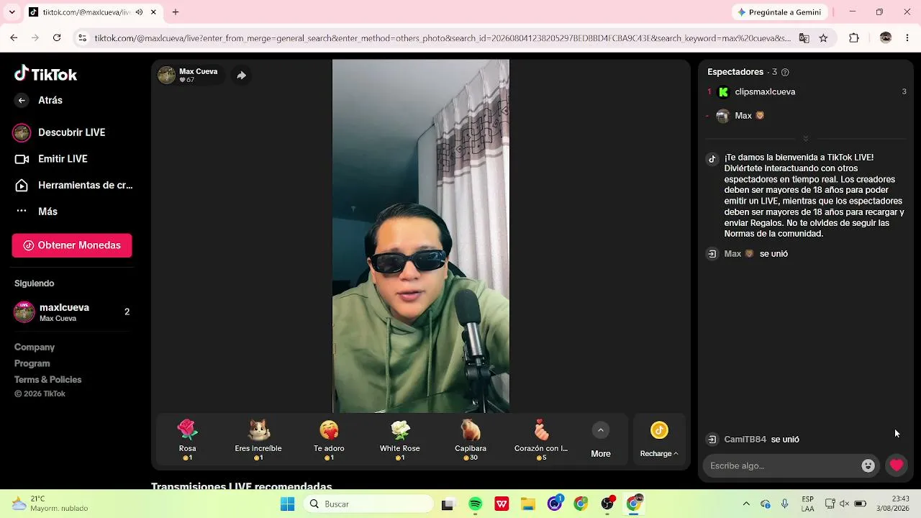921x518 pixels.
Task: Click the live video stream
Action: point(421,236)
